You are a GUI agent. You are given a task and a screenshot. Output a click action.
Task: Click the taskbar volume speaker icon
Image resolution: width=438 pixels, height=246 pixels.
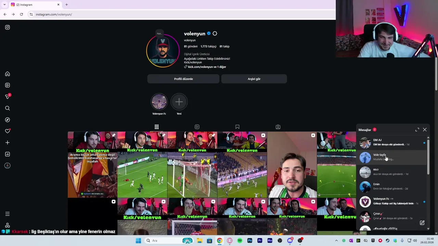tap(415, 241)
